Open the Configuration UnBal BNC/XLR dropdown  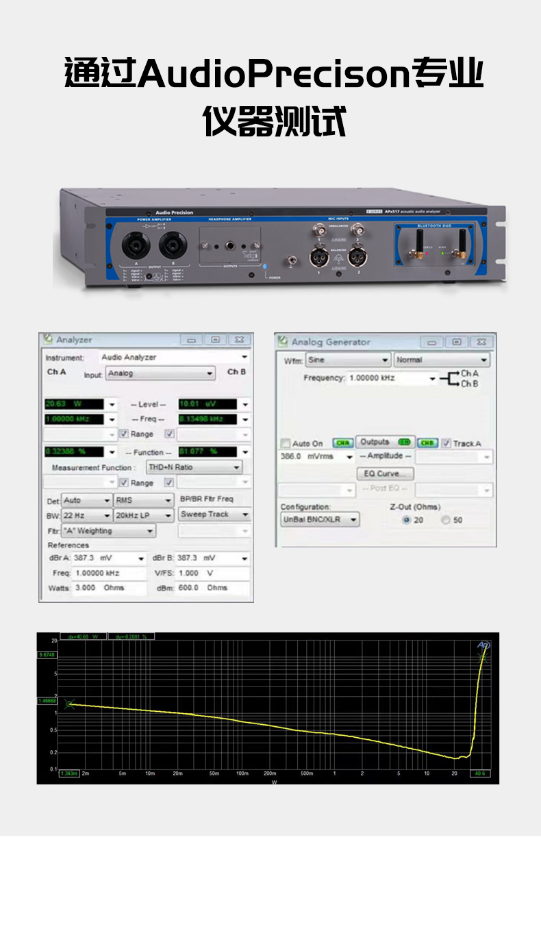[320, 520]
